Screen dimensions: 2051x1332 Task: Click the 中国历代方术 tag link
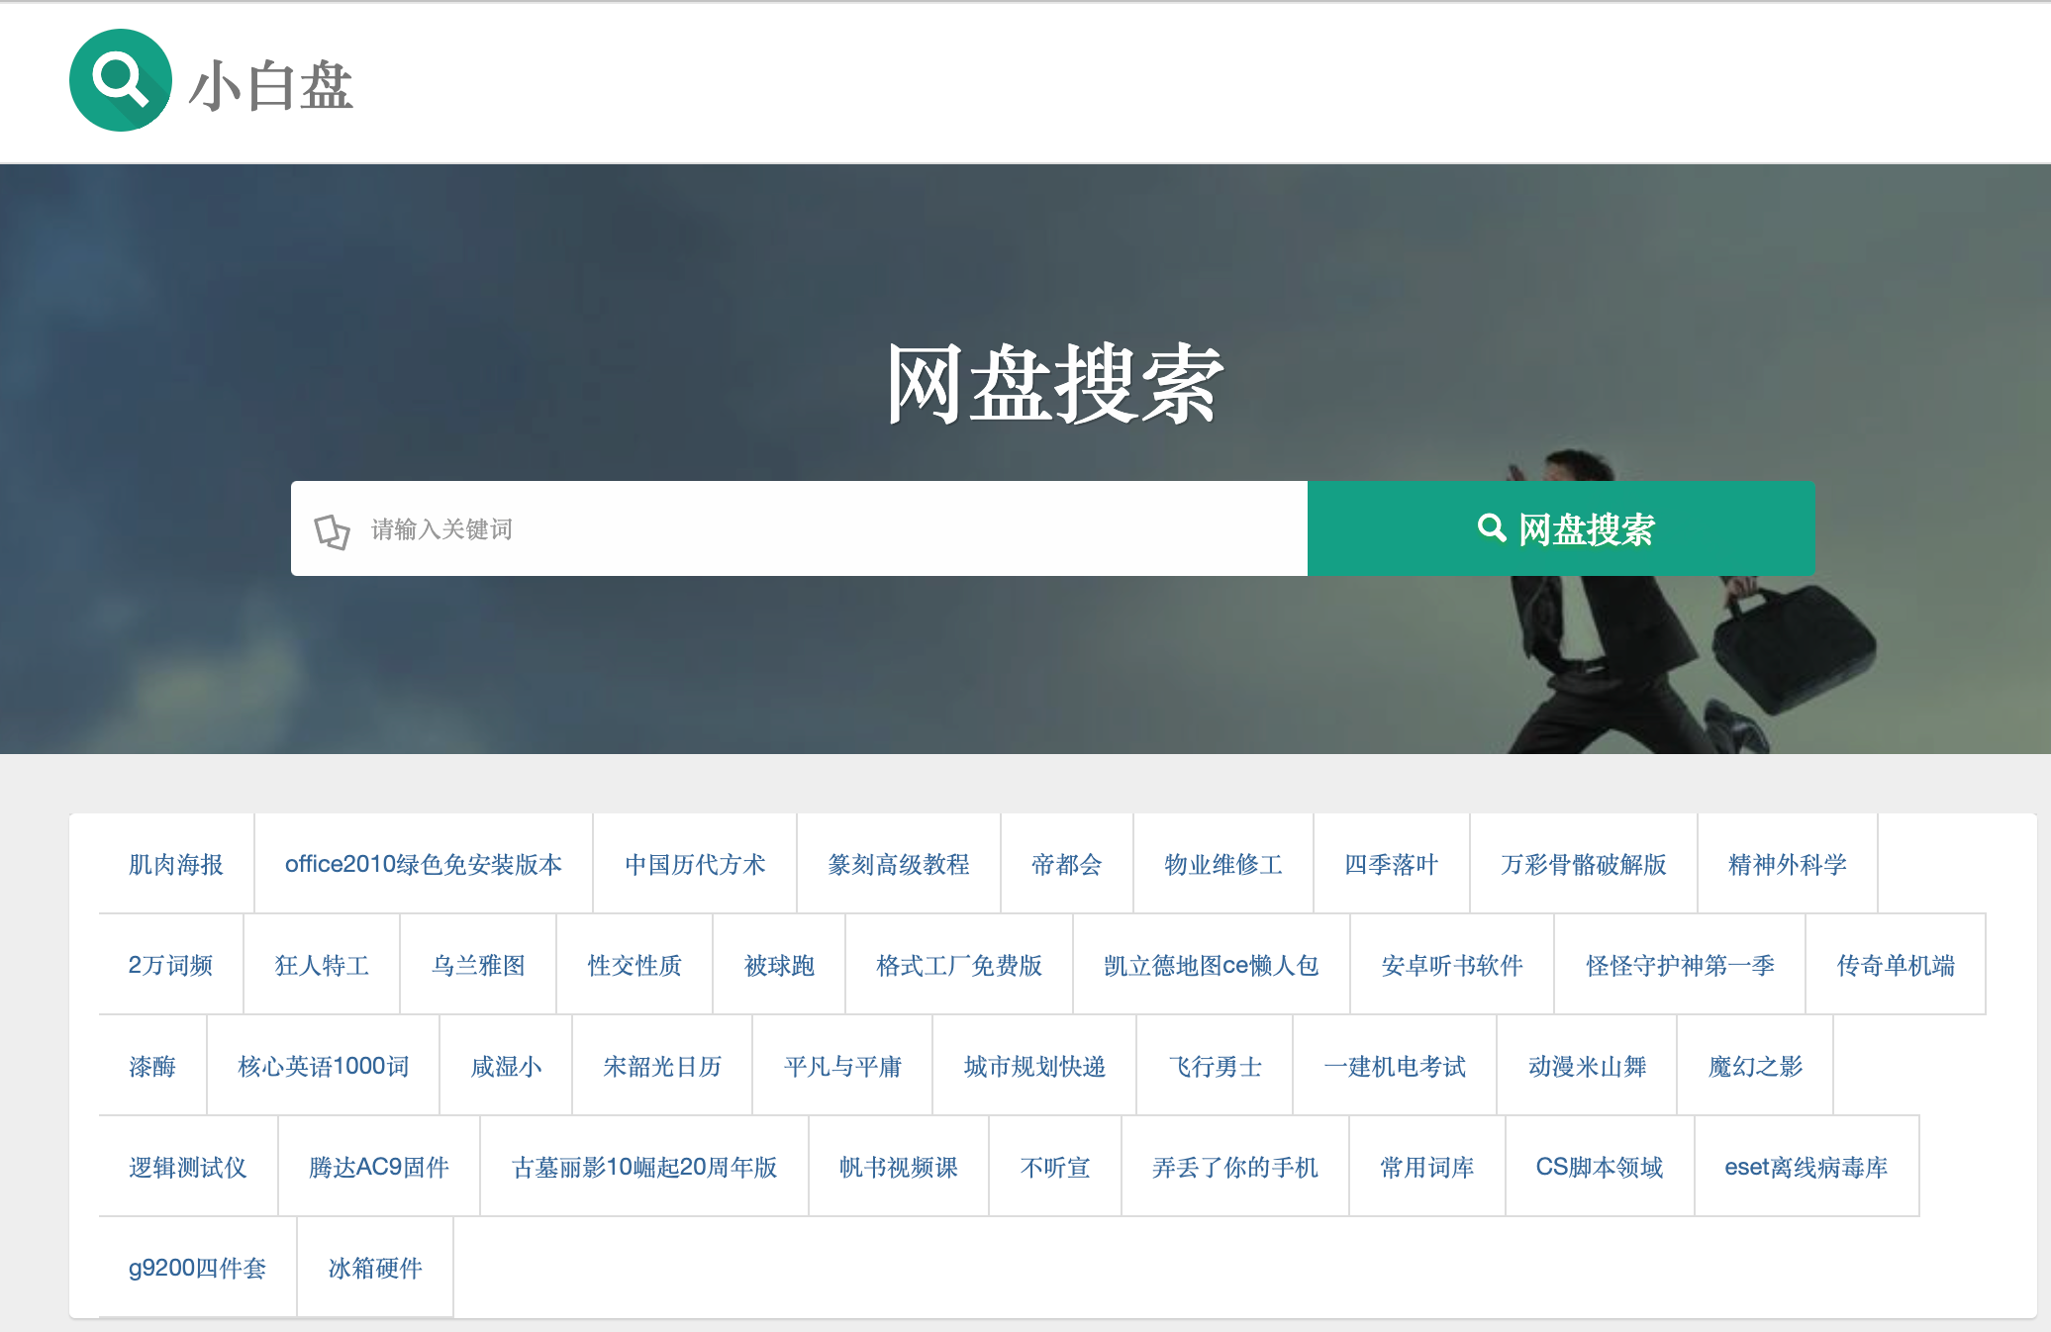694,864
